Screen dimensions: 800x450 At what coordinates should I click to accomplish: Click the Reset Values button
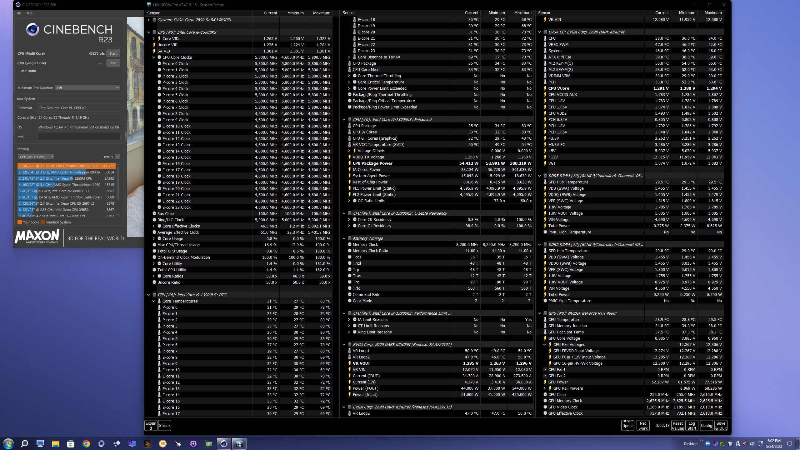tap(677, 426)
